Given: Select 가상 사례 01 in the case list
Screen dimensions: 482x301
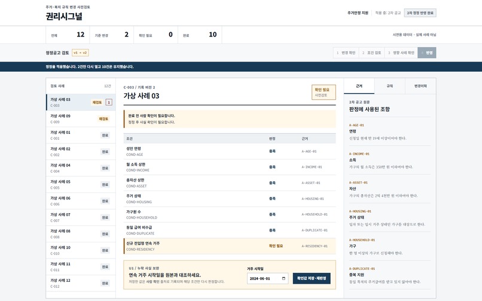Looking at the screenshot, I should pyautogui.click(x=81, y=135).
